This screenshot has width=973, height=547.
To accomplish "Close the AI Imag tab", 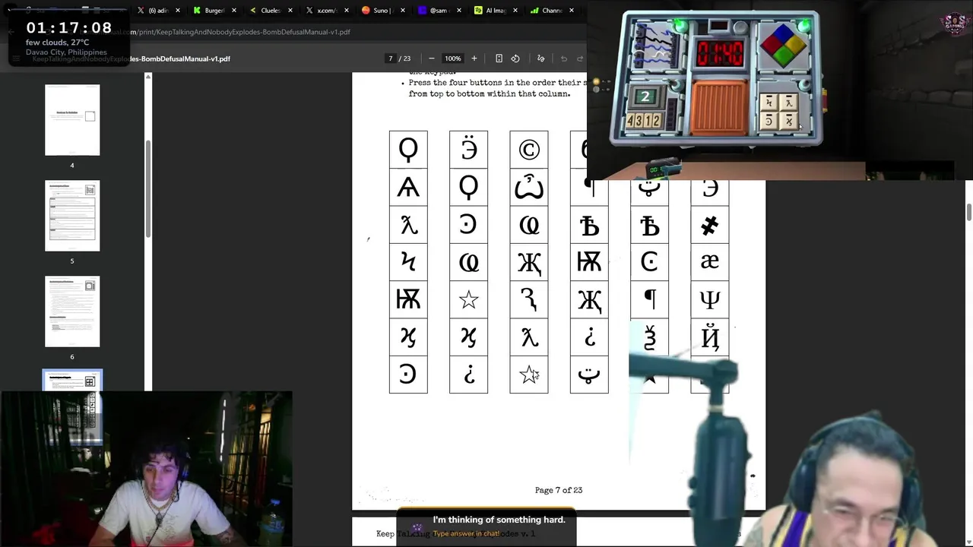I will tap(515, 11).
